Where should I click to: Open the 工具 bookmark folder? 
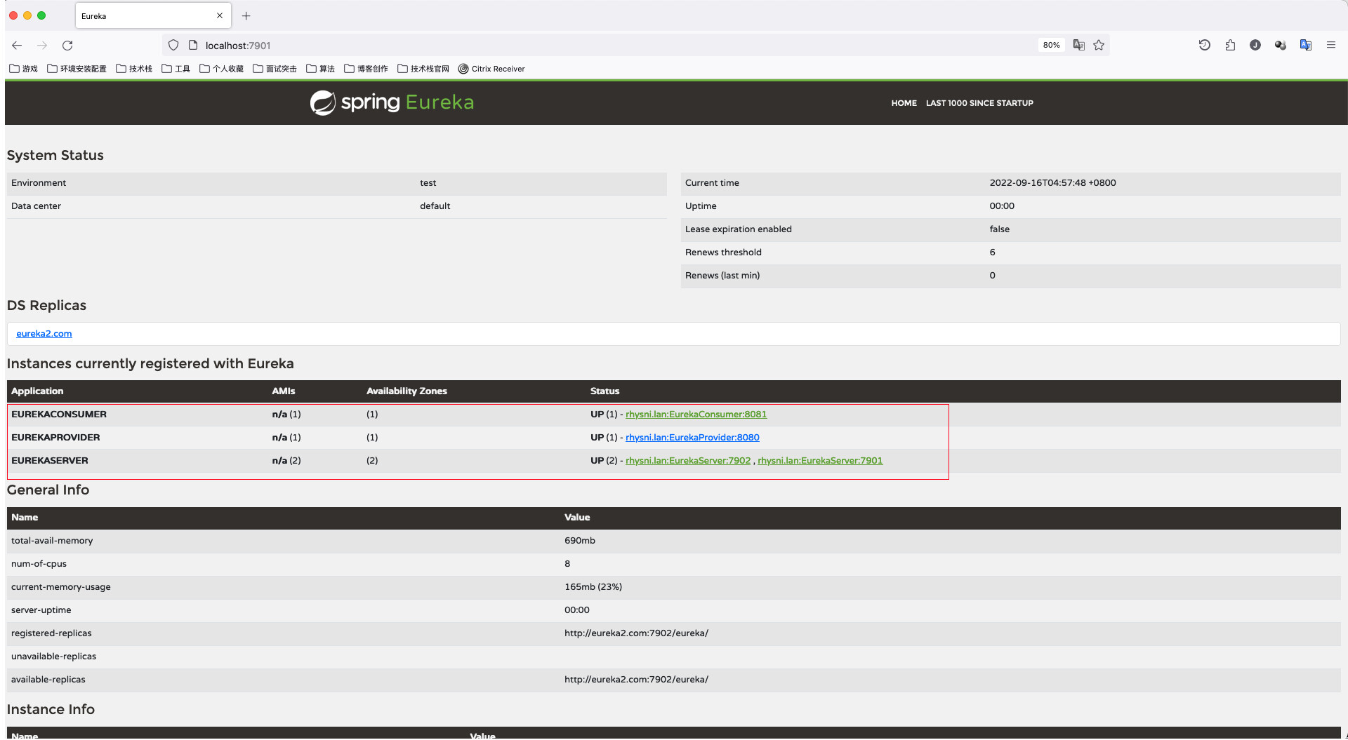(176, 69)
